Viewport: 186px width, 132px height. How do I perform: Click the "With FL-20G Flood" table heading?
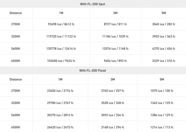(x=92, y=71)
